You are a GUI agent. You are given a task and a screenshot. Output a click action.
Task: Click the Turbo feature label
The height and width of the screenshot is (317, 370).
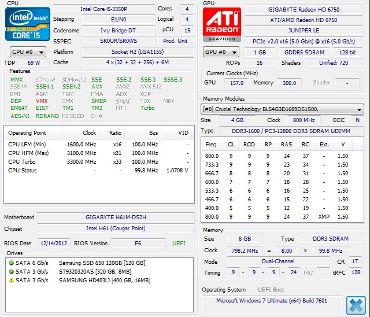pos(147,108)
